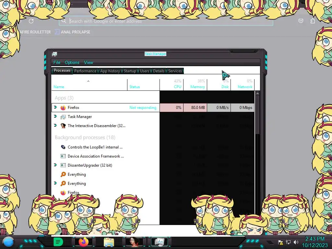
Task: Click the volume speaker tray icon
Action: (x=296, y=242)
